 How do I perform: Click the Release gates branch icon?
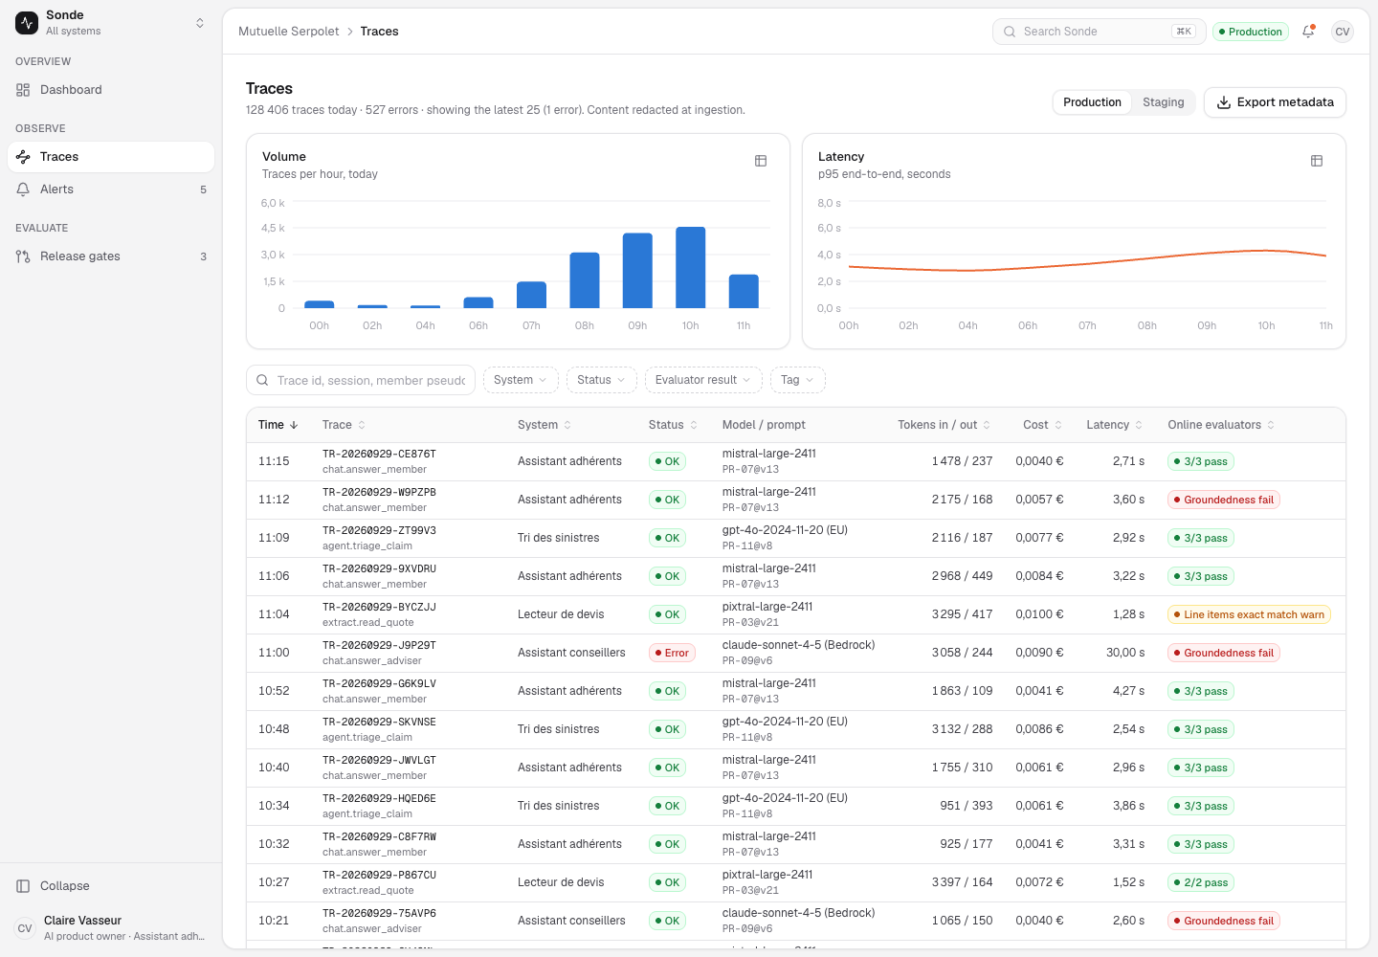[23, 256]
